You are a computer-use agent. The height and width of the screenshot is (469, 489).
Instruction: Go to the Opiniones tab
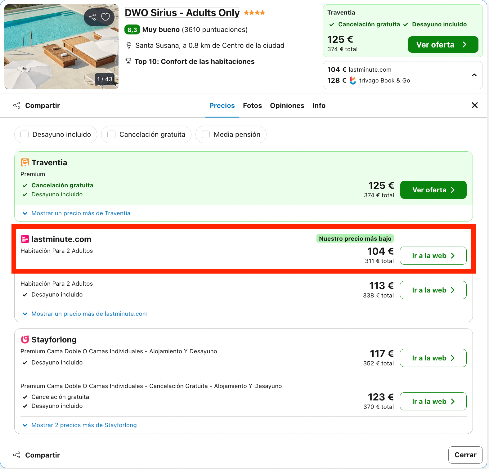287,105
